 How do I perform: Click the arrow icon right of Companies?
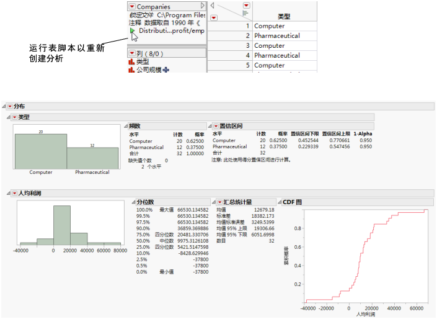pyautogui.click(x=203, y=6)
